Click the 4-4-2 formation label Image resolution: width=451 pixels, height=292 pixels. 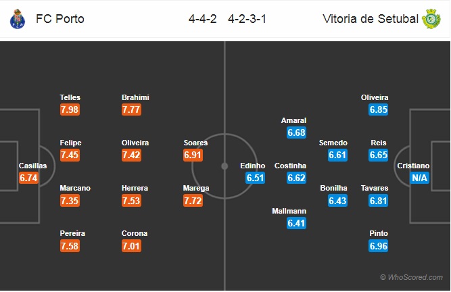point(202,19)
